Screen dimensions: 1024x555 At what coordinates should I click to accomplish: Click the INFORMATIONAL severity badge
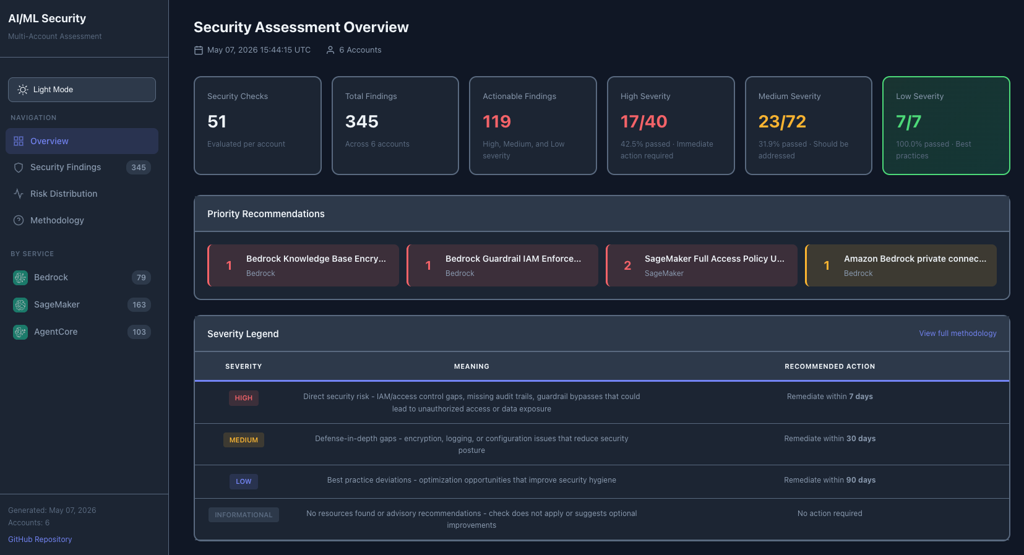[x=244, y=515]
